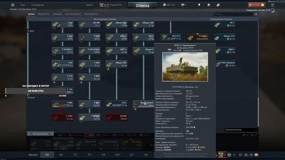The image size is (285, 160).
Task: Open the Исследования dropdown
Action: pos(41,134)
